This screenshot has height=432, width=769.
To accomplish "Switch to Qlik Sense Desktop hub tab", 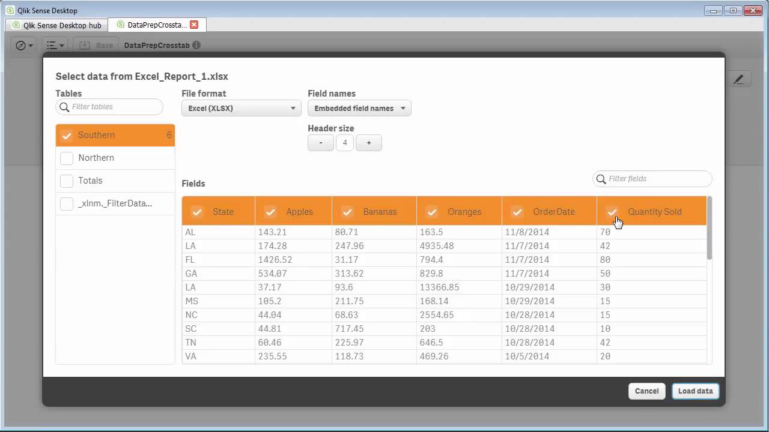I will click(x=57, y=25).
